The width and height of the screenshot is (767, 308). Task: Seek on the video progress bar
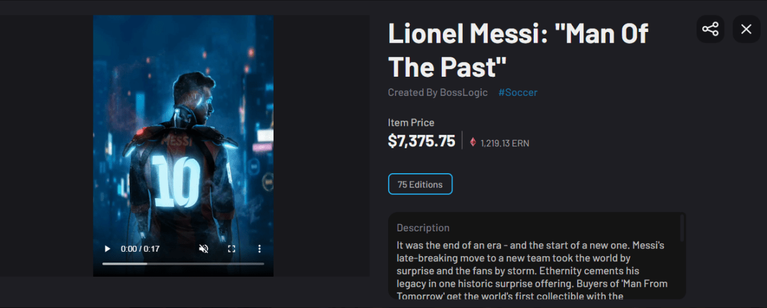(x=183, y=263)
